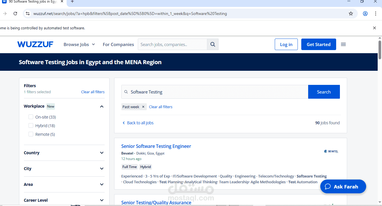Expand the Career Level filter section
382x206 pixels.
[101, 200]
